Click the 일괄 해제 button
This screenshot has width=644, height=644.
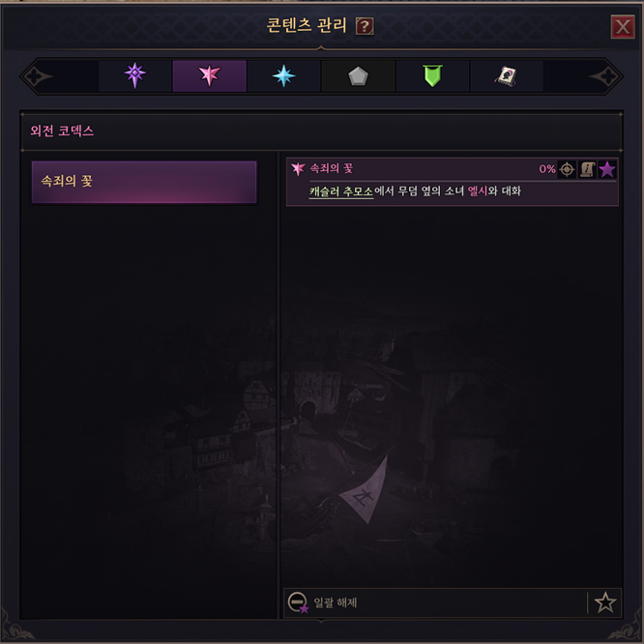[x=322, y=602]
